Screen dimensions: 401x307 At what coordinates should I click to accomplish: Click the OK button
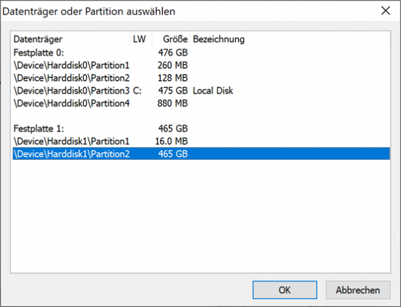coord(285,290)
